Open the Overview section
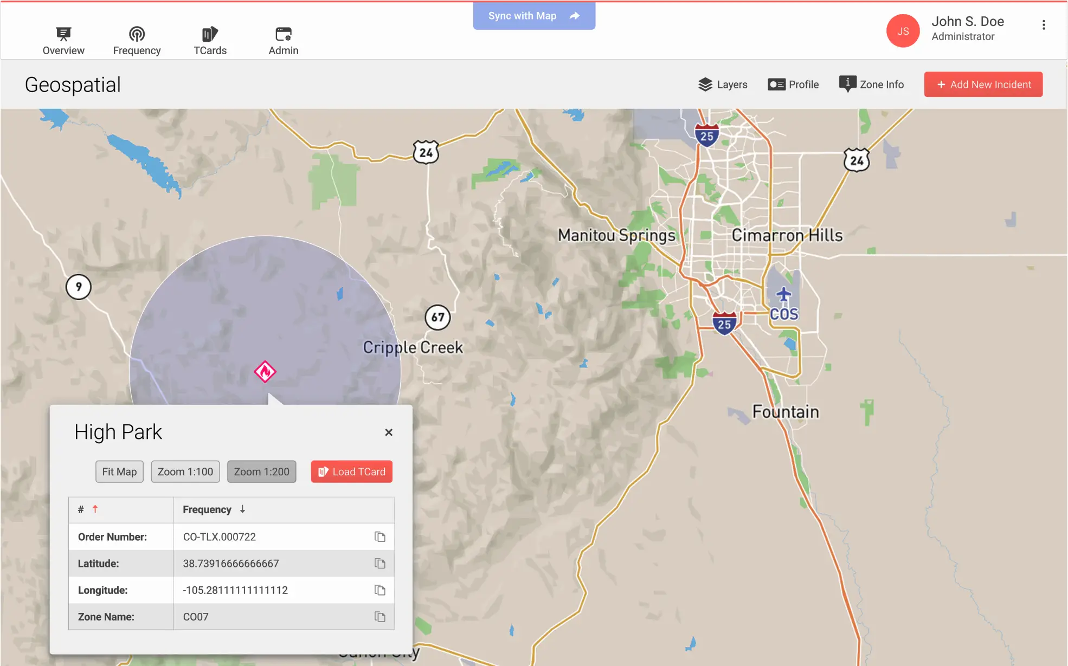Image resolution: width=1068 pixels, height=666 pixels. (63, 41)
